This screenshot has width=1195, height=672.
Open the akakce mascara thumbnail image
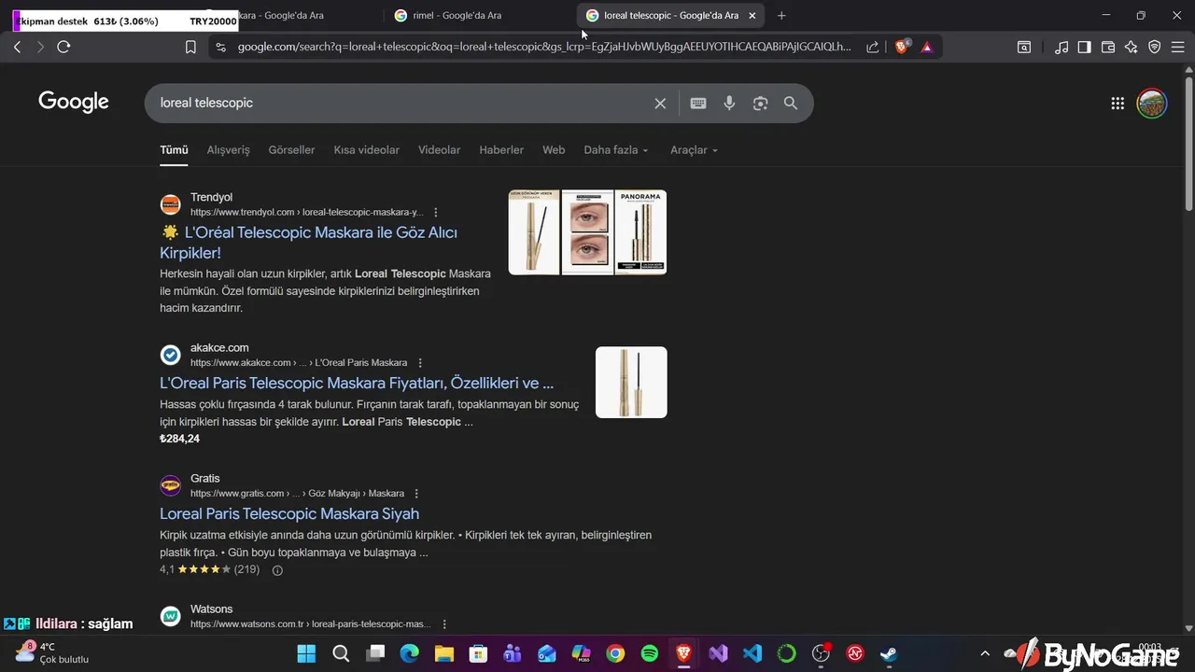coord(631,383)
